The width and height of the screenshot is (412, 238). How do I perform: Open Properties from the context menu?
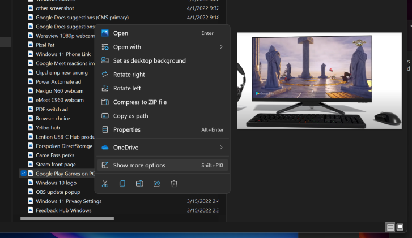pyautogui.click(x=126, y=129)
